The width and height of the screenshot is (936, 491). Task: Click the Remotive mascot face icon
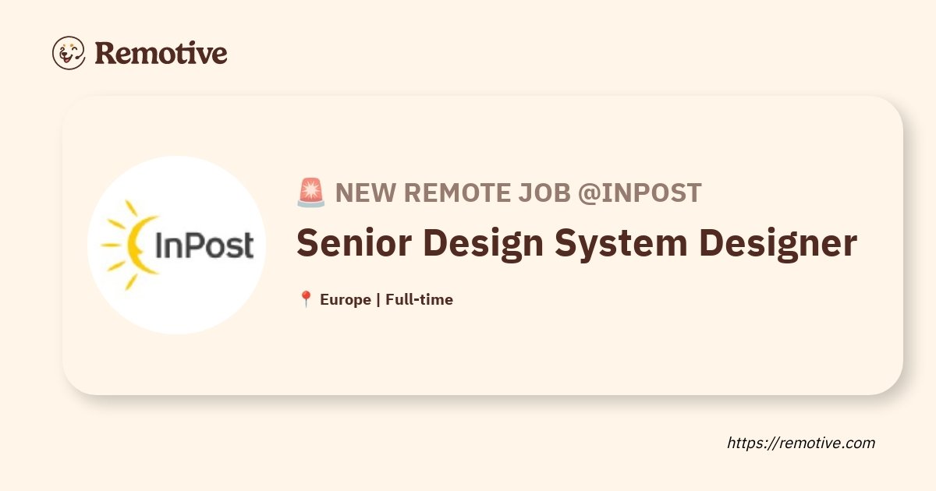69,53
